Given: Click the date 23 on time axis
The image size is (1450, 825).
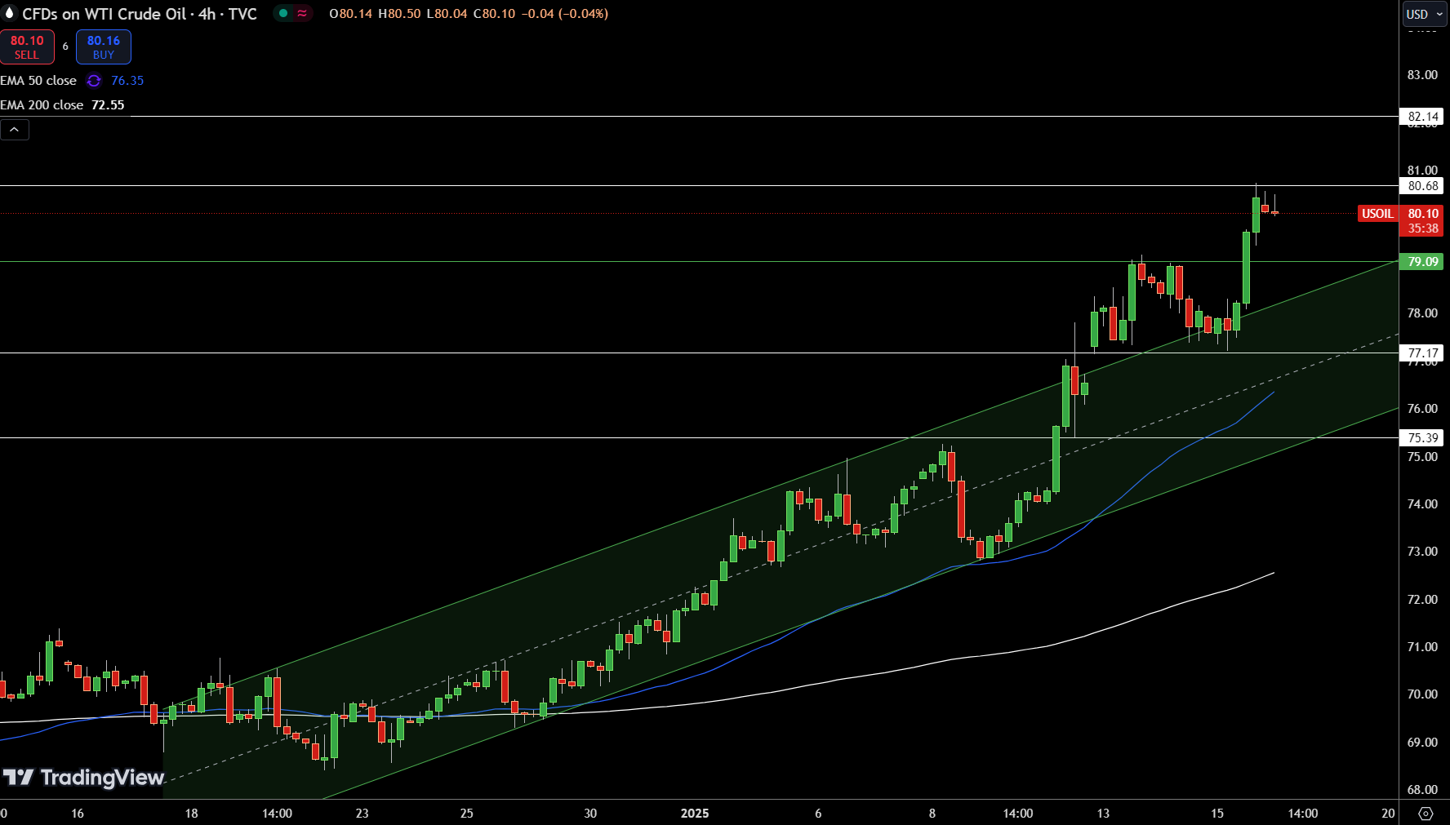Looking at the screenshot, I should 362,814.
